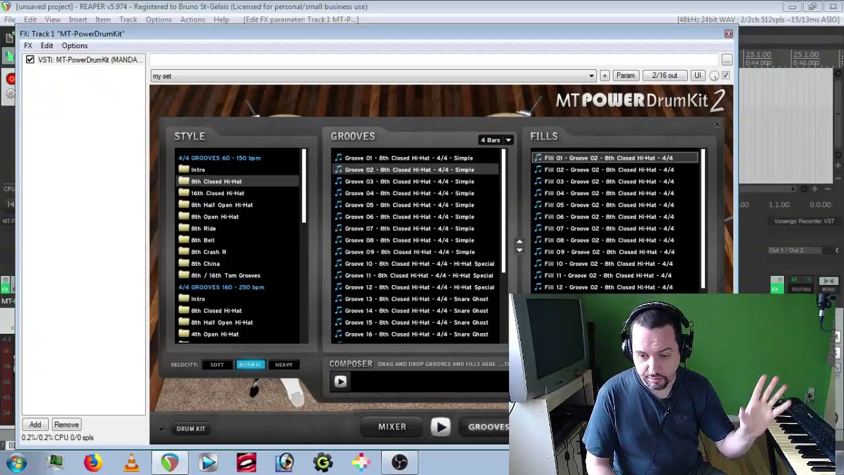
Task: Launch Firefox from the taskbar
Action: point(93,462)
